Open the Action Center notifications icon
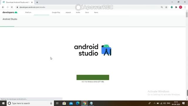Screen dimensions: 188x106 click(x=183, y=103)
